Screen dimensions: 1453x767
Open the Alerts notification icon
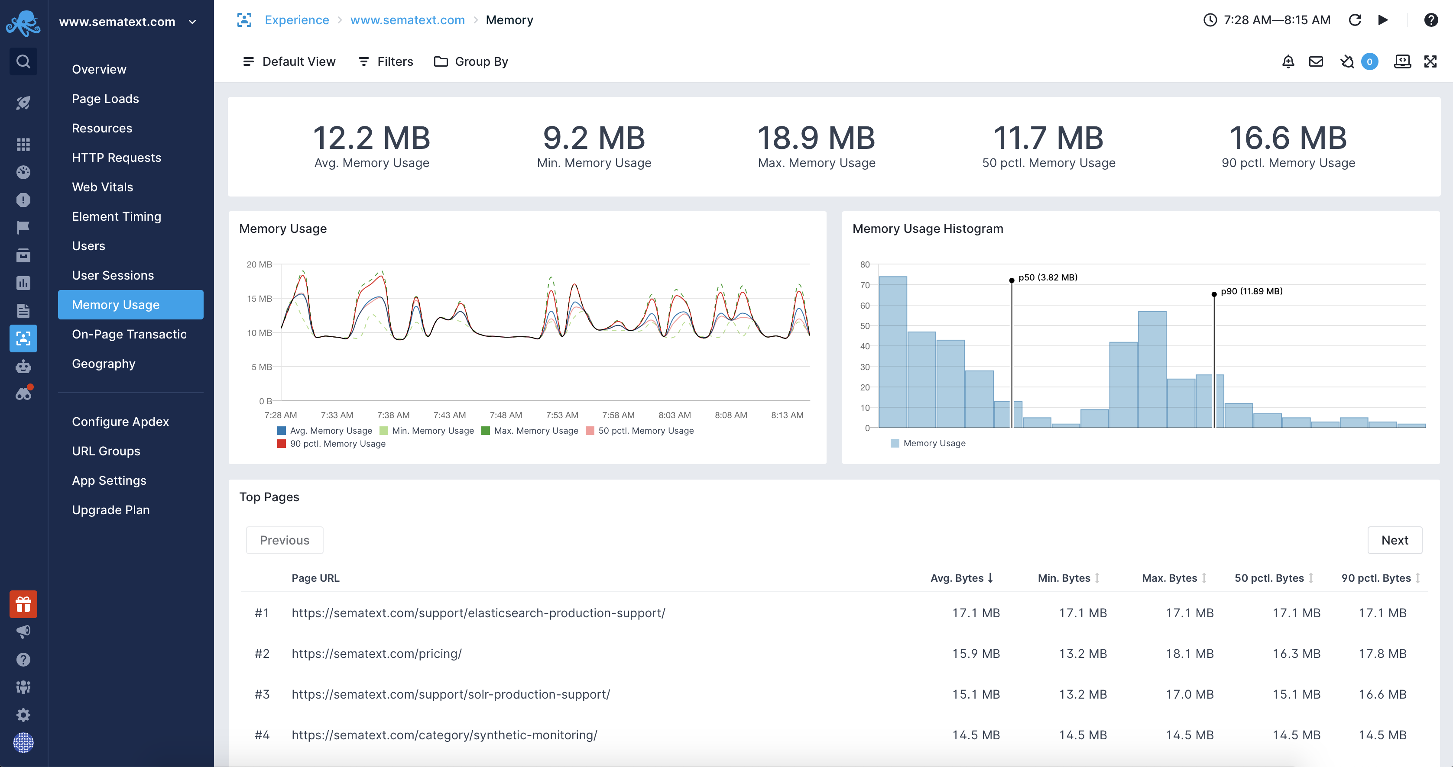[x=1288, y=61]
